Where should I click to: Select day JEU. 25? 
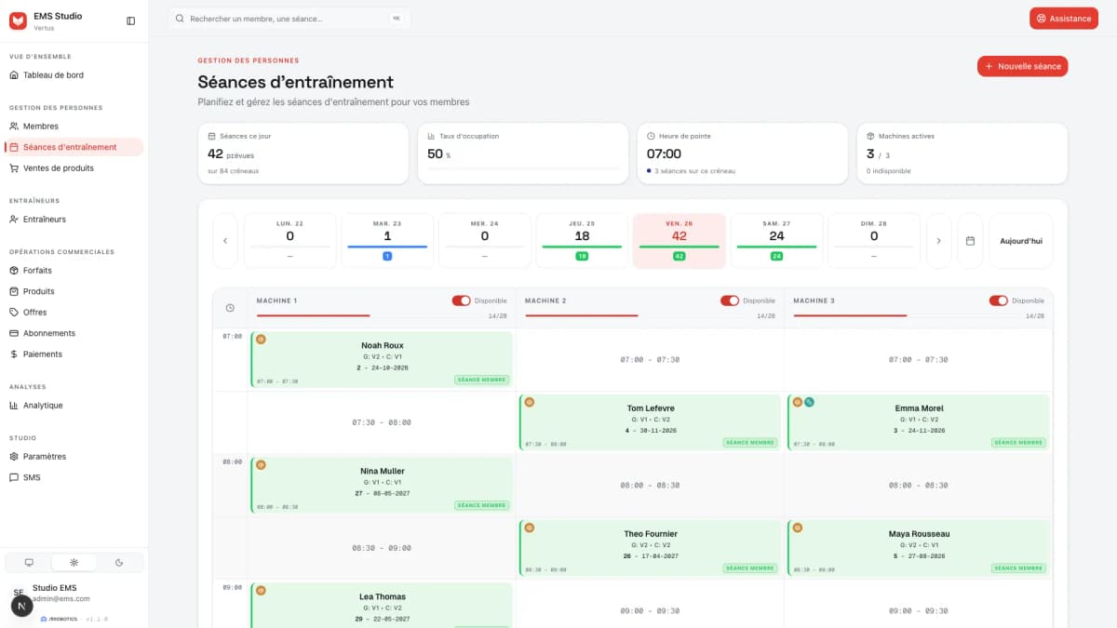[582, 241]
